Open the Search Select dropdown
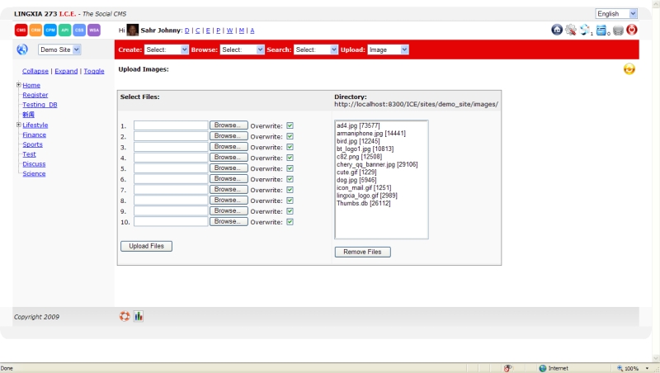The width and height of the screenshot is (660, 373). click(316, 50)
